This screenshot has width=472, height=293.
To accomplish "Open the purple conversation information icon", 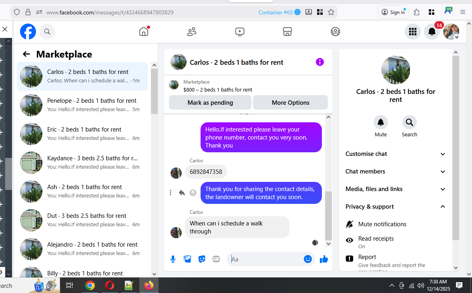I will [320, 62].
